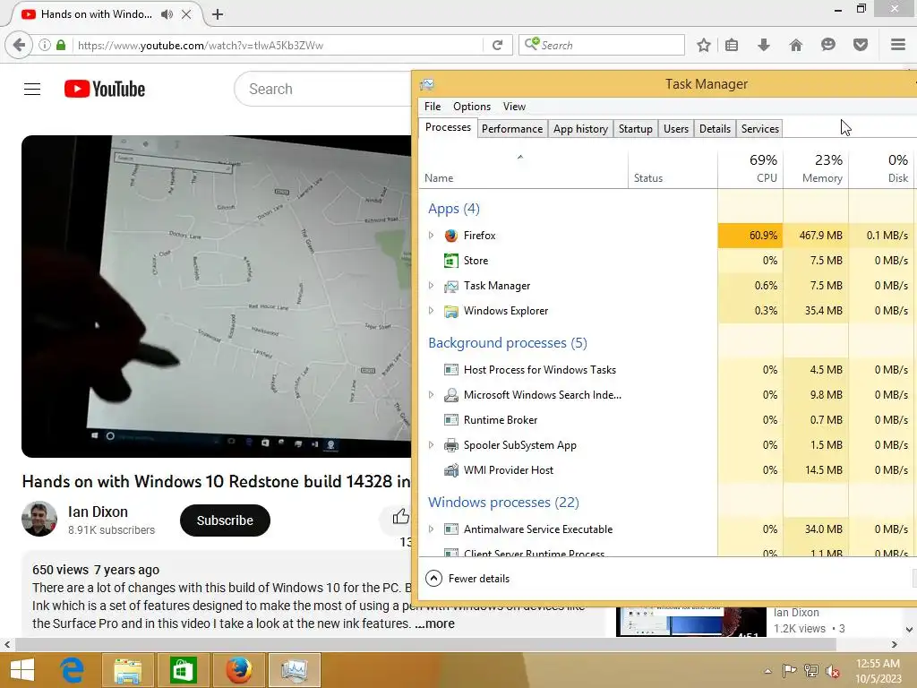917x688 pixels.
Task: Collapse Task Manager with Fewer details
Action: (x=467, y=579)
